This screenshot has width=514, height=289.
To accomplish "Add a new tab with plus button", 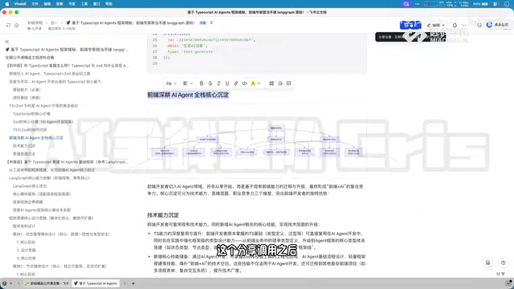I will (x=133, y=283).
